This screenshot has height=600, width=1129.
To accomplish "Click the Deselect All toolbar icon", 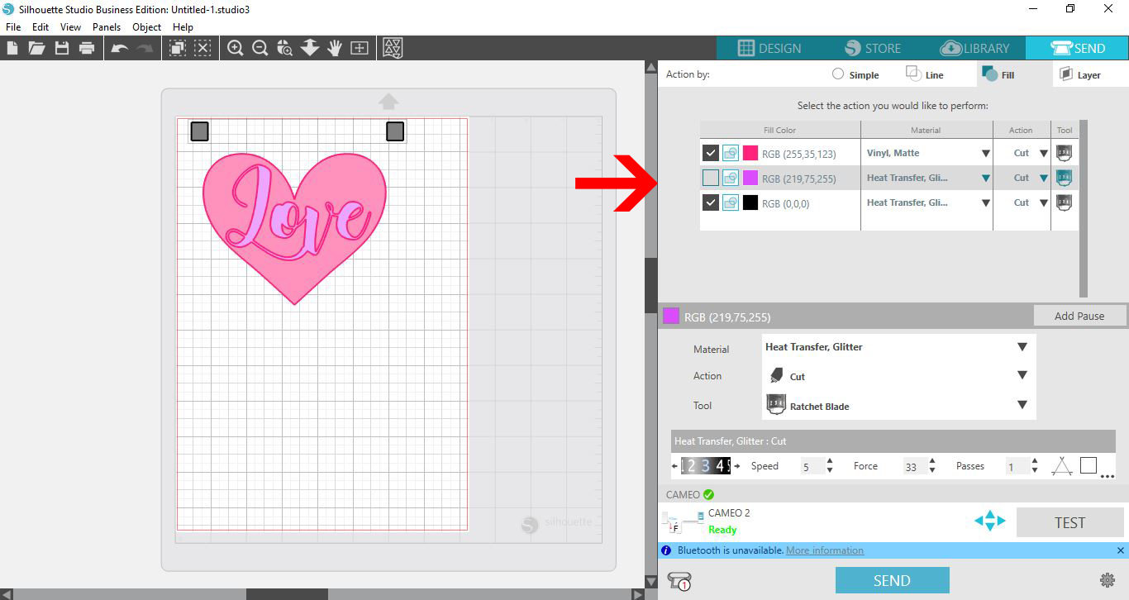I will [x=202, y=48].
